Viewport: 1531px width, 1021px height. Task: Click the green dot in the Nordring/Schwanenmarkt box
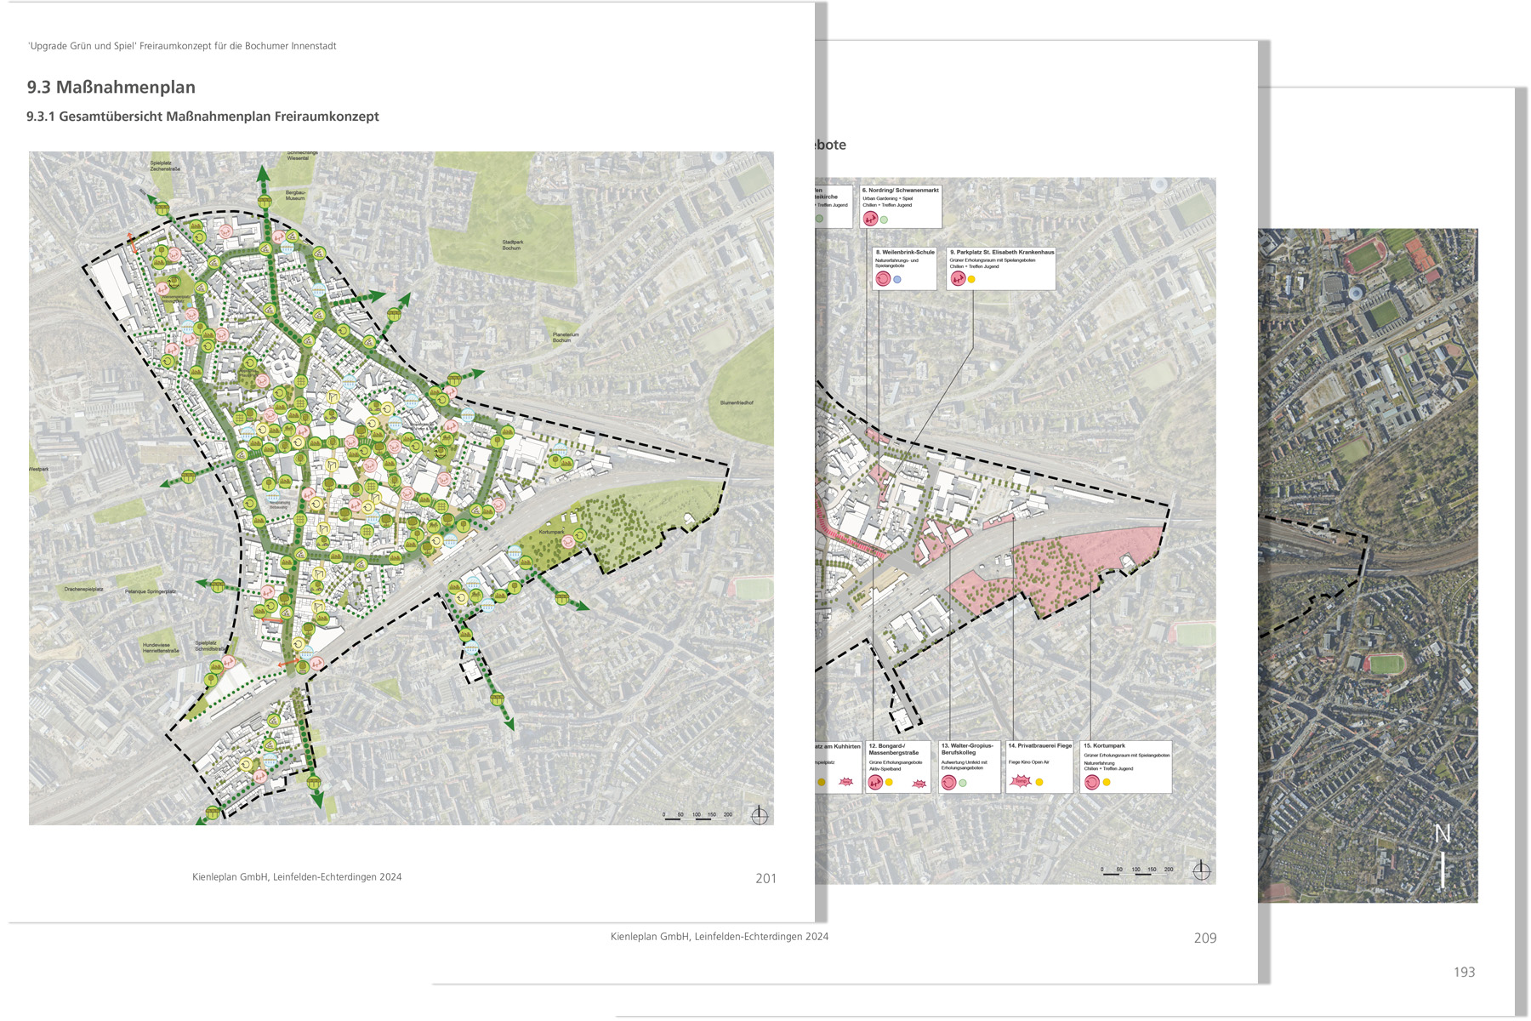point(885,220)
